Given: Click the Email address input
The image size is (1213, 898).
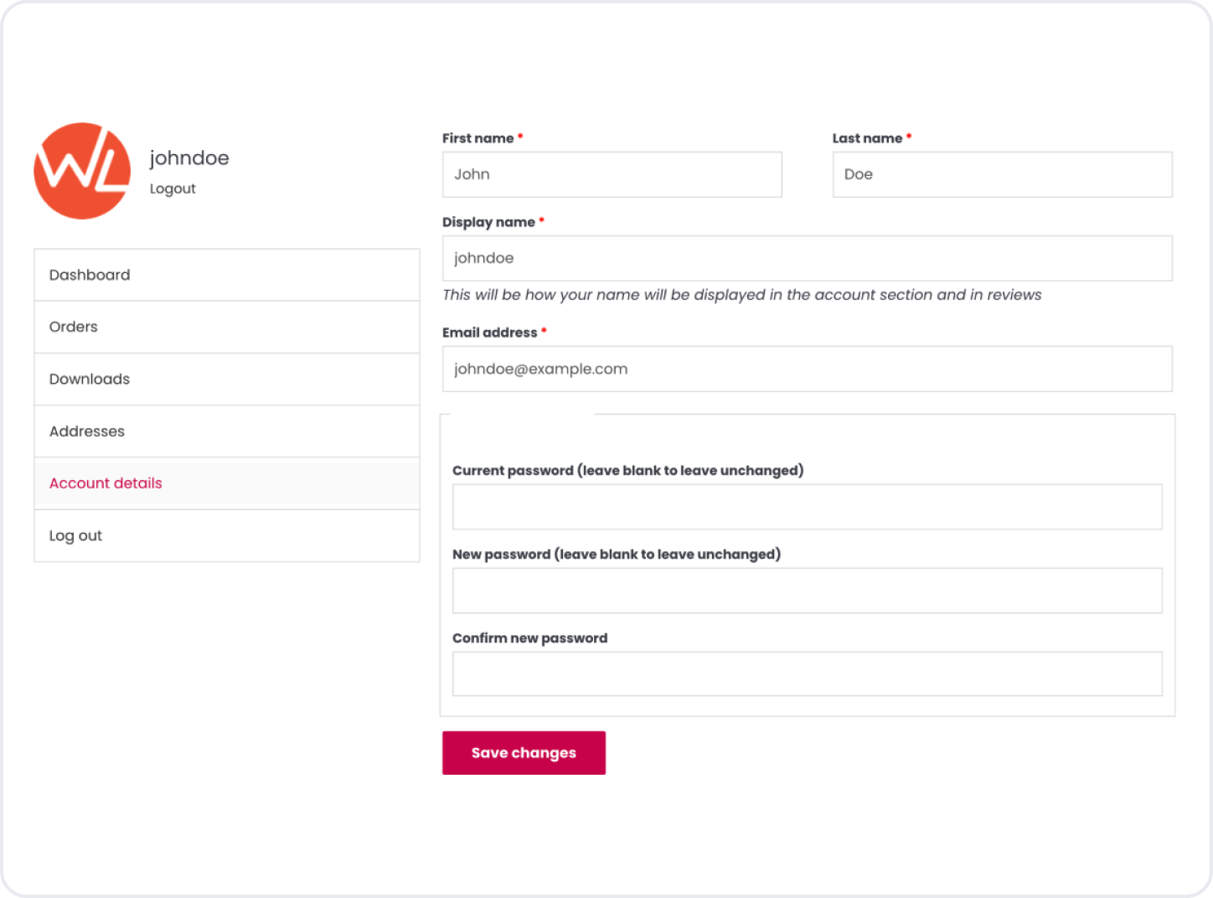Looking at the screenshot, I should tap(807, 369).
